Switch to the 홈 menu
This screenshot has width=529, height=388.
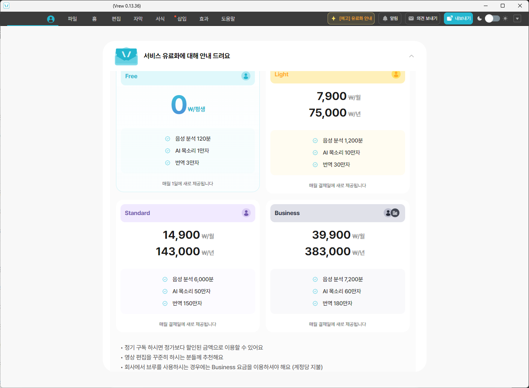pos(95,19)
